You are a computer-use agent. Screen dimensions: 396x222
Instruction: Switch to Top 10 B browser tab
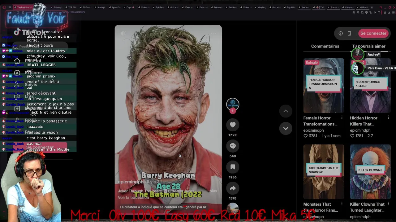click(289, 7)
